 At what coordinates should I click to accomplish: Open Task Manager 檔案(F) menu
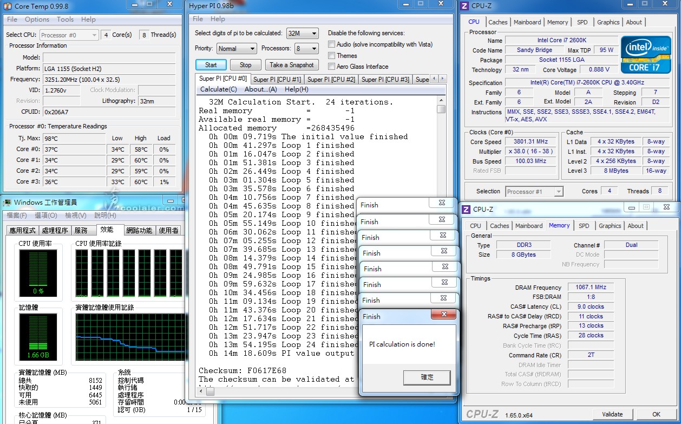[16, 216]
